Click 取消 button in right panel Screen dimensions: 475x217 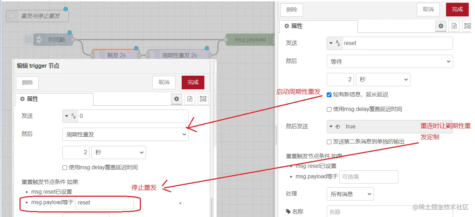tap(428, 10)
